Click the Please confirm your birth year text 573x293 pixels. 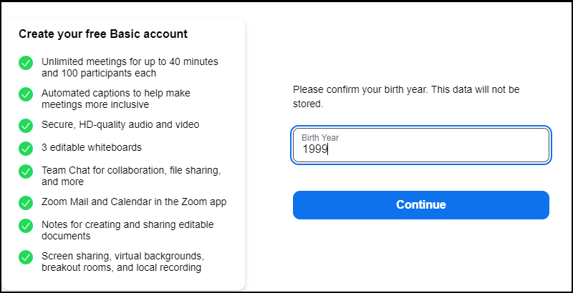click(406, 96)
